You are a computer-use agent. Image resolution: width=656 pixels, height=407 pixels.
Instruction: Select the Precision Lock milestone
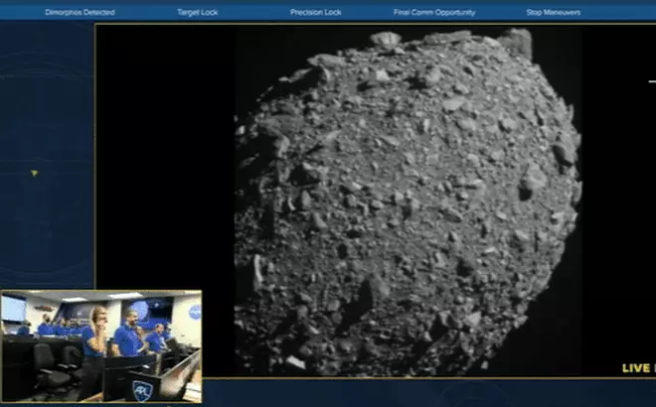point(316,12)
